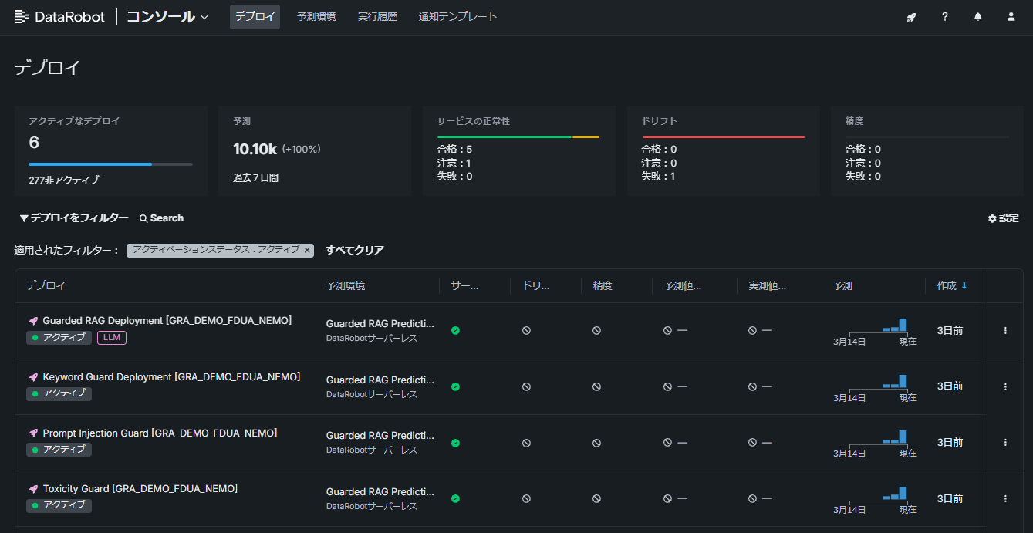Open Keyword Guard Deployment [GRA_DEMO_FDUA_NEMO] link
1033x533 pixels.
coord(171,377)
